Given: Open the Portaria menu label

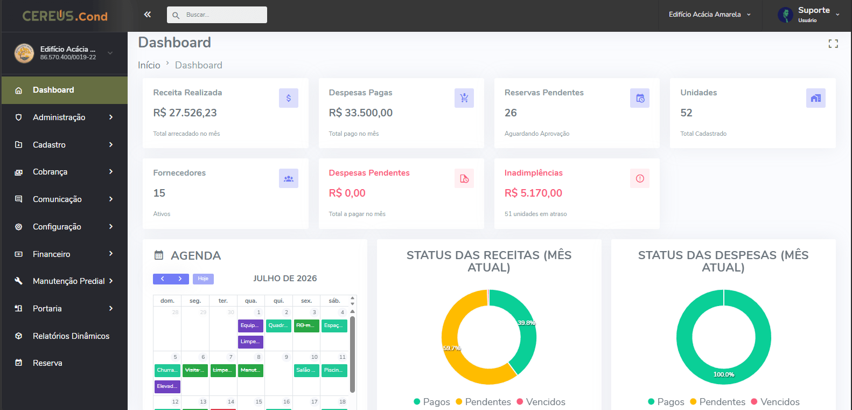Looking at the screenshot, I should pyautogui.click(x=47, y=309).
